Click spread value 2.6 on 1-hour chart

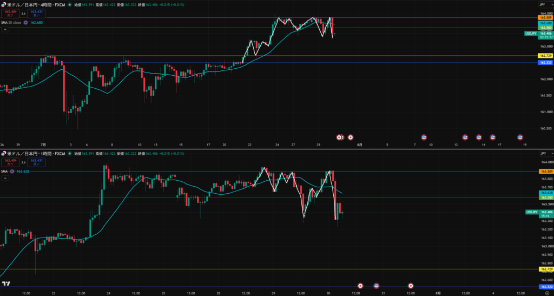pyautogui.click(x=23, y=162)
